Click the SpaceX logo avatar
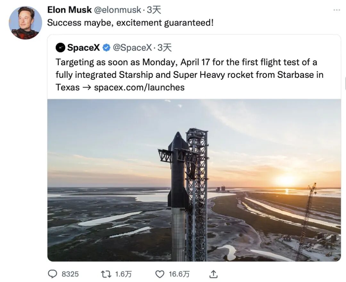This screenshot has height=282, width=346. click(x=61, y=48)
